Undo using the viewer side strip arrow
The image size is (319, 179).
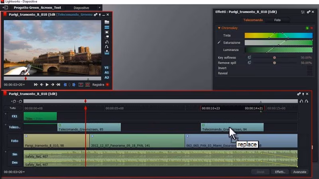point(107,42)
